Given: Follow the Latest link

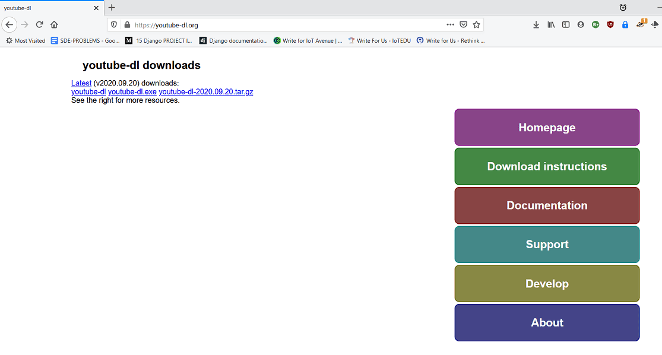Looking at the screenshot, I should coord(81,83).
